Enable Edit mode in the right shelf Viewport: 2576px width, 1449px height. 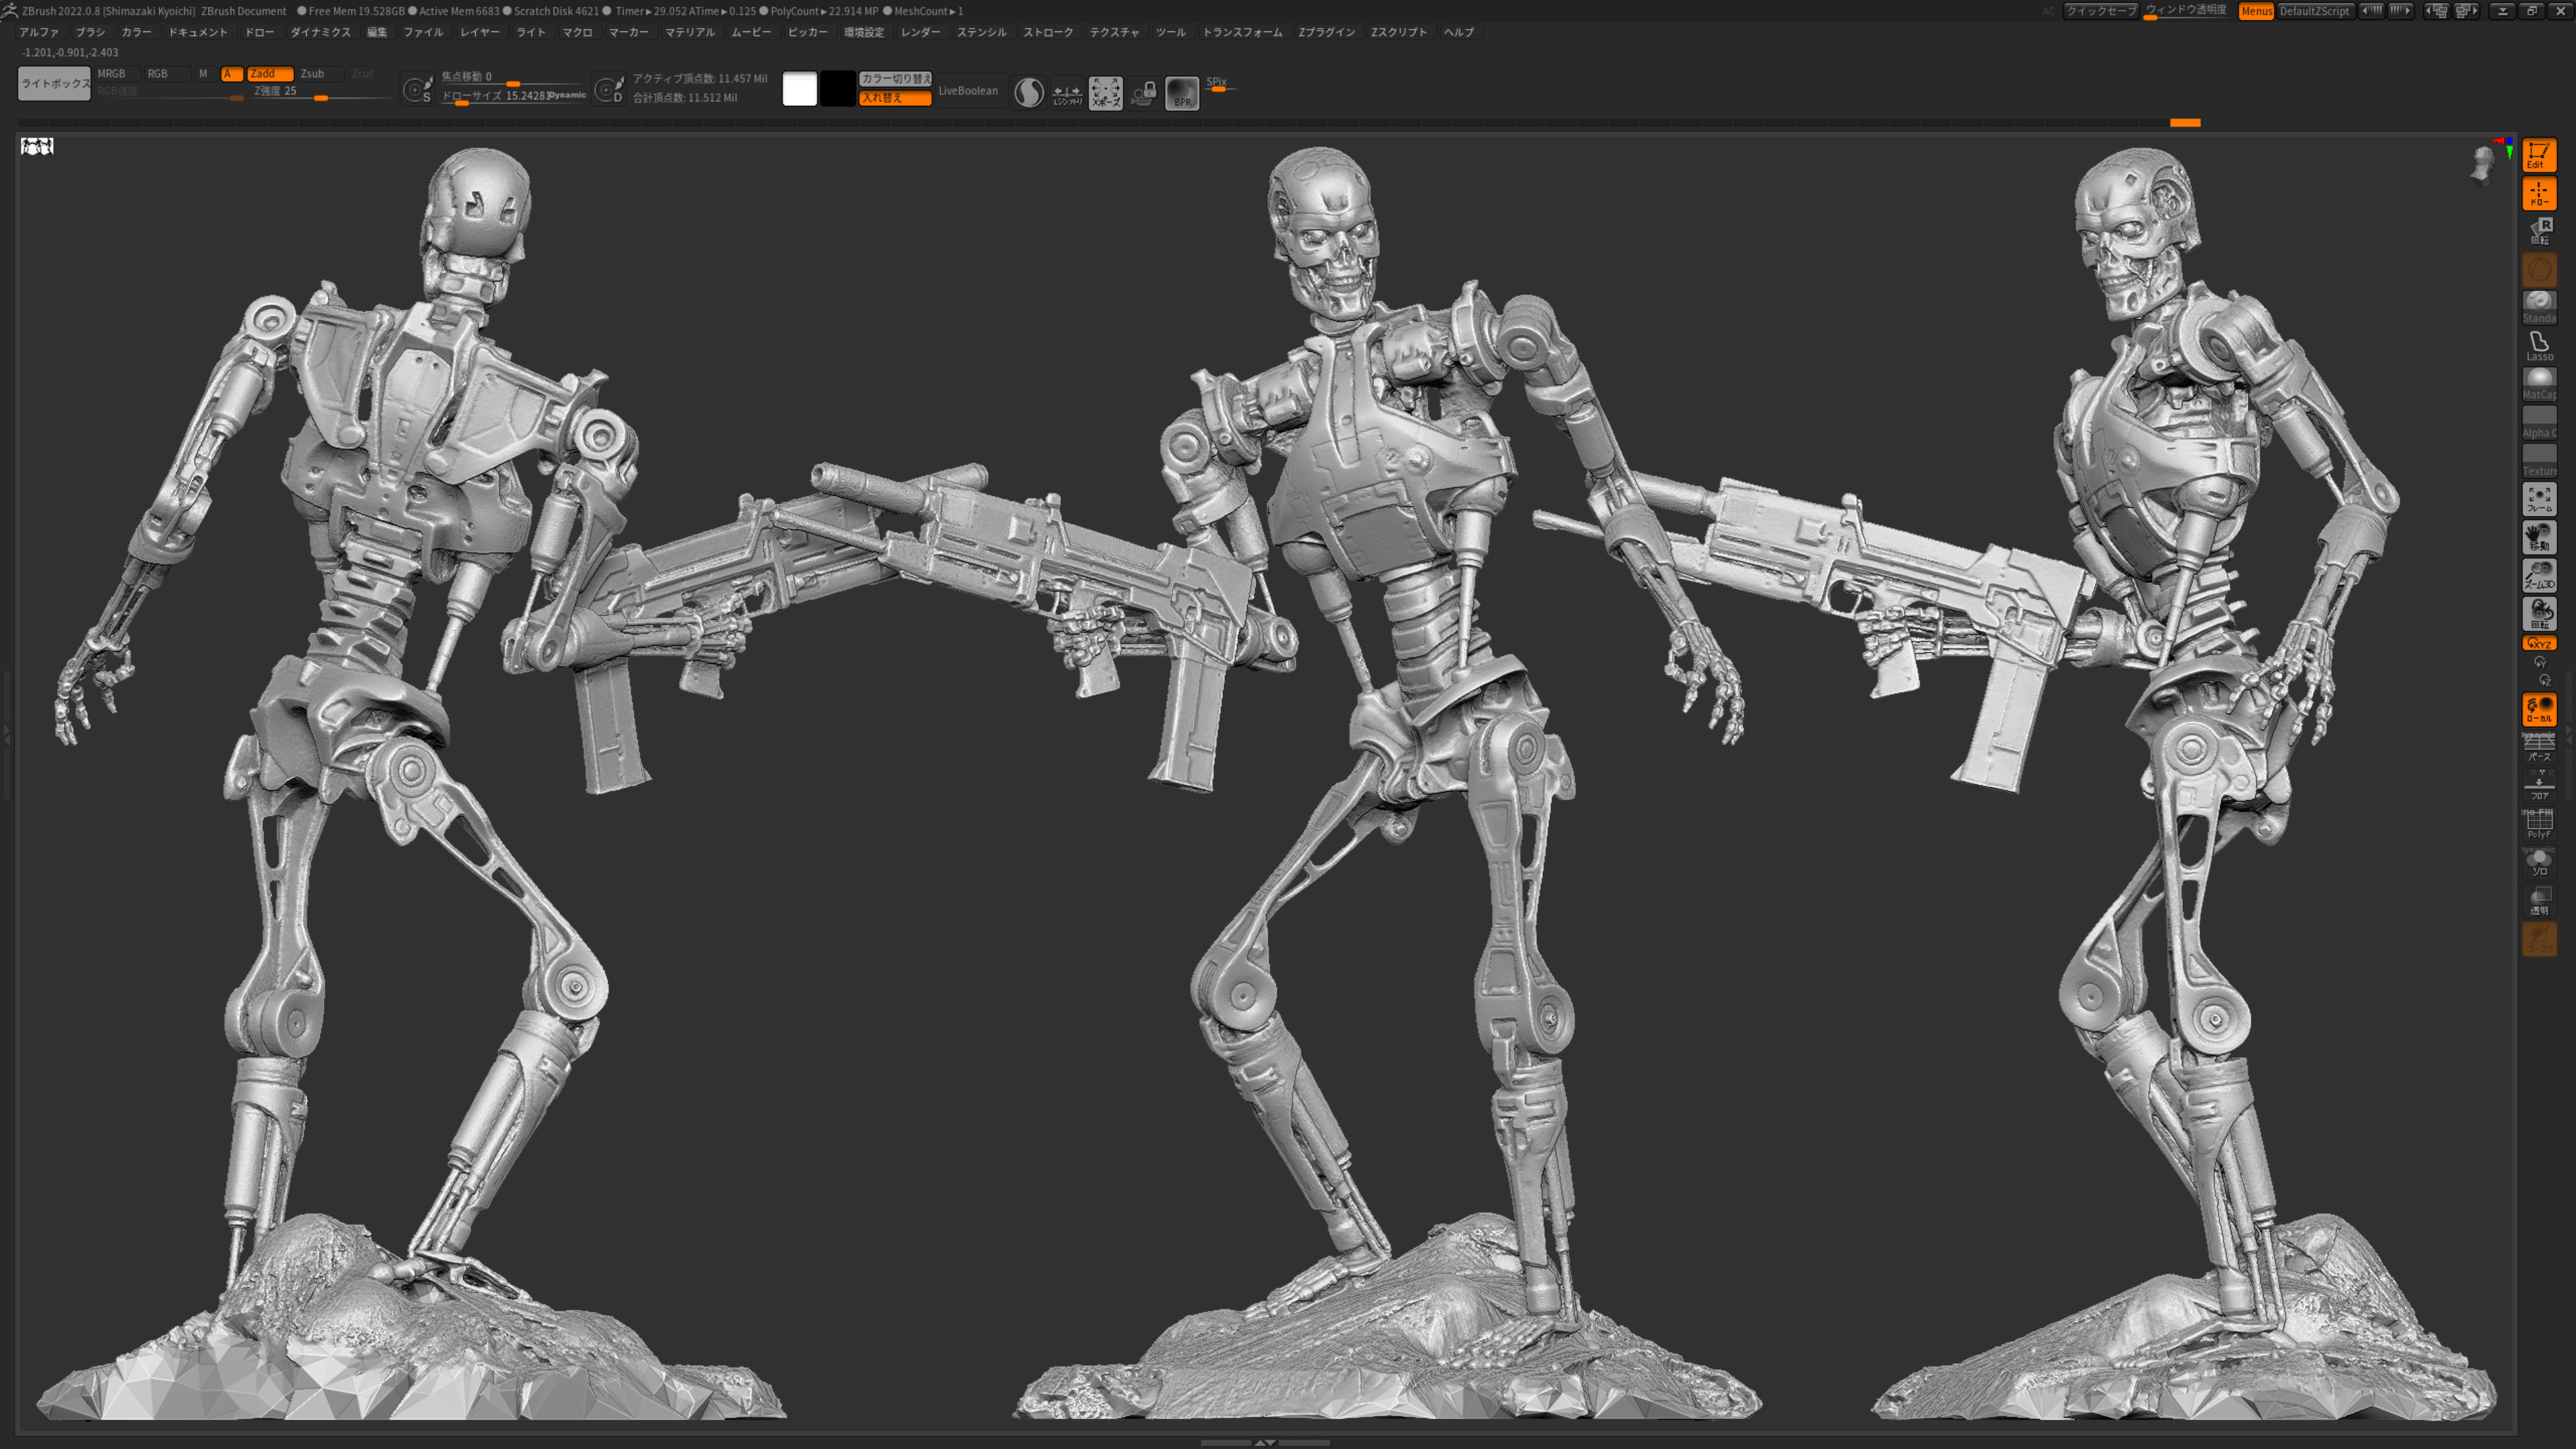pyautogui.click(x=2538, y=155)
